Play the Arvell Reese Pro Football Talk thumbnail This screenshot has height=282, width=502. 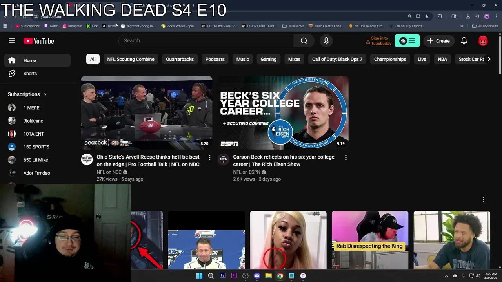[x=147, y=113]
